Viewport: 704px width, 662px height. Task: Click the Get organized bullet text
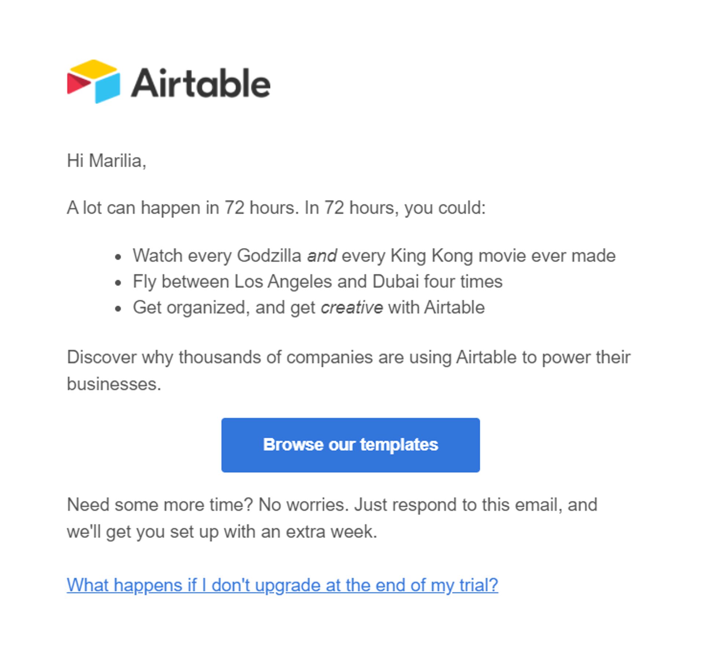click(309, 307)
